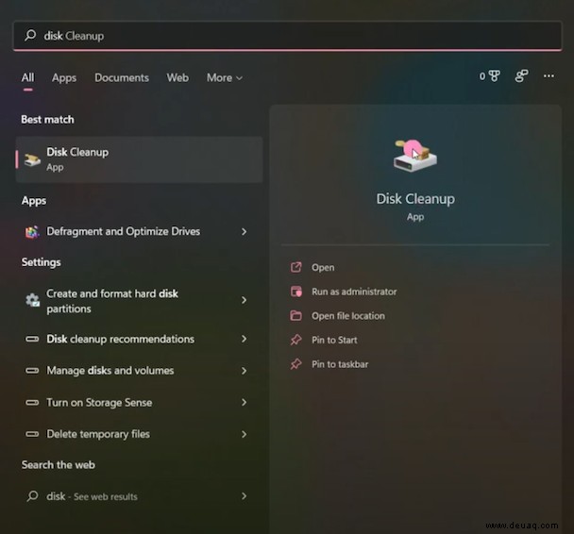The width and height of the screenshot is (574, 534).
Task: Select the All search filter tab
Action: tap(27, 77)
